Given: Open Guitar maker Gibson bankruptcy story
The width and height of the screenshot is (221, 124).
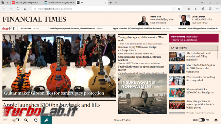Looking at the screenshot, I should [x=59, y=66].
